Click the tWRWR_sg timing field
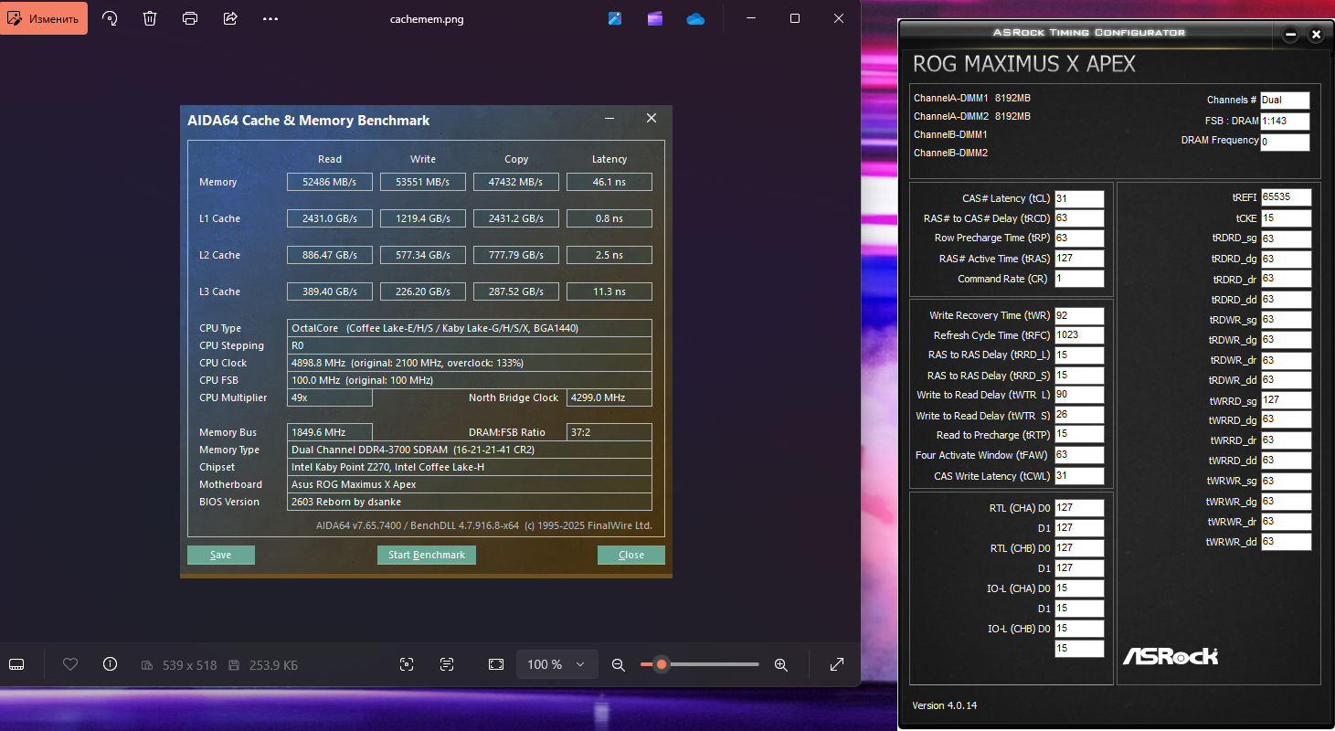 [x=1287, y=481]
